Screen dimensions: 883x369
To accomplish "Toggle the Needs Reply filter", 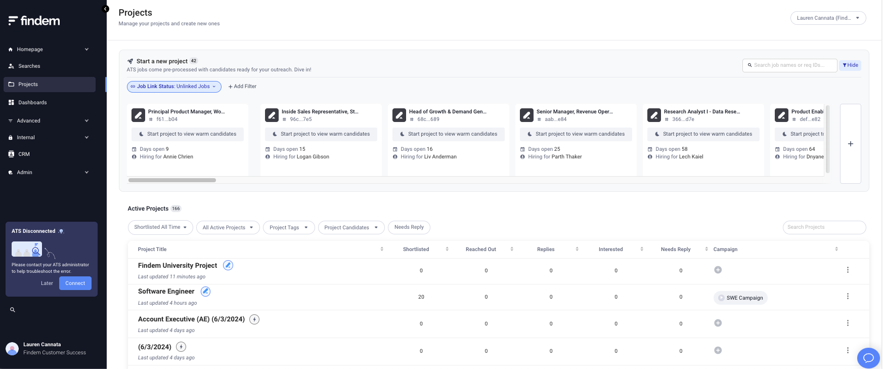I will point(409,227).
